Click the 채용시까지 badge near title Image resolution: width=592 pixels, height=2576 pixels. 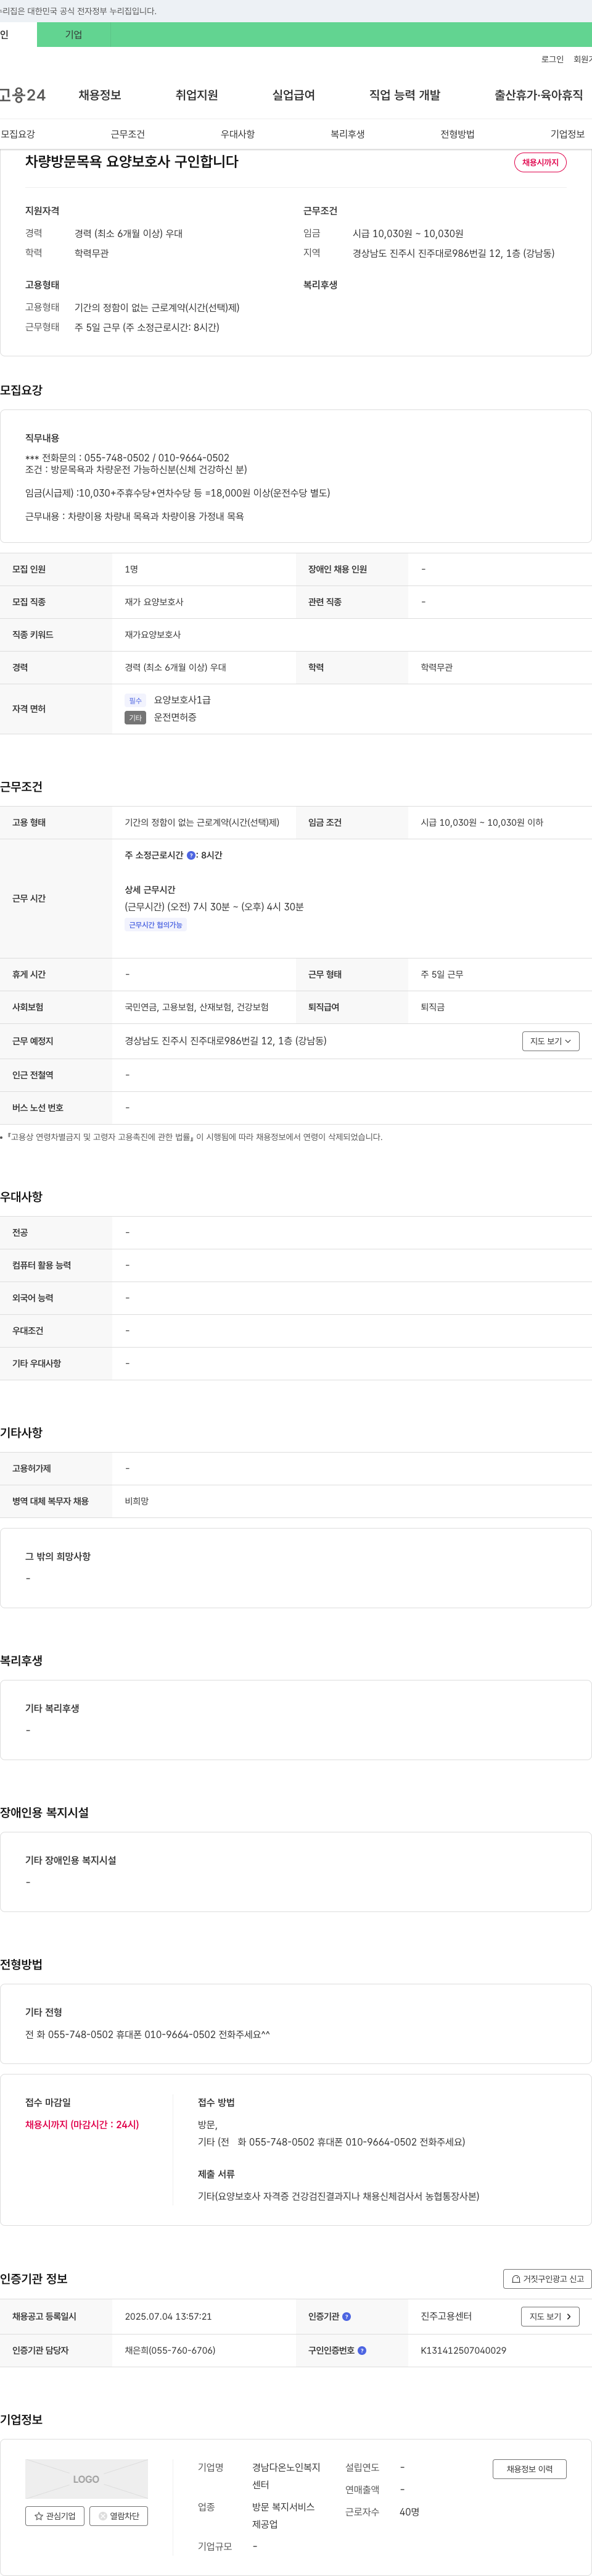click(x=540, y=162)
